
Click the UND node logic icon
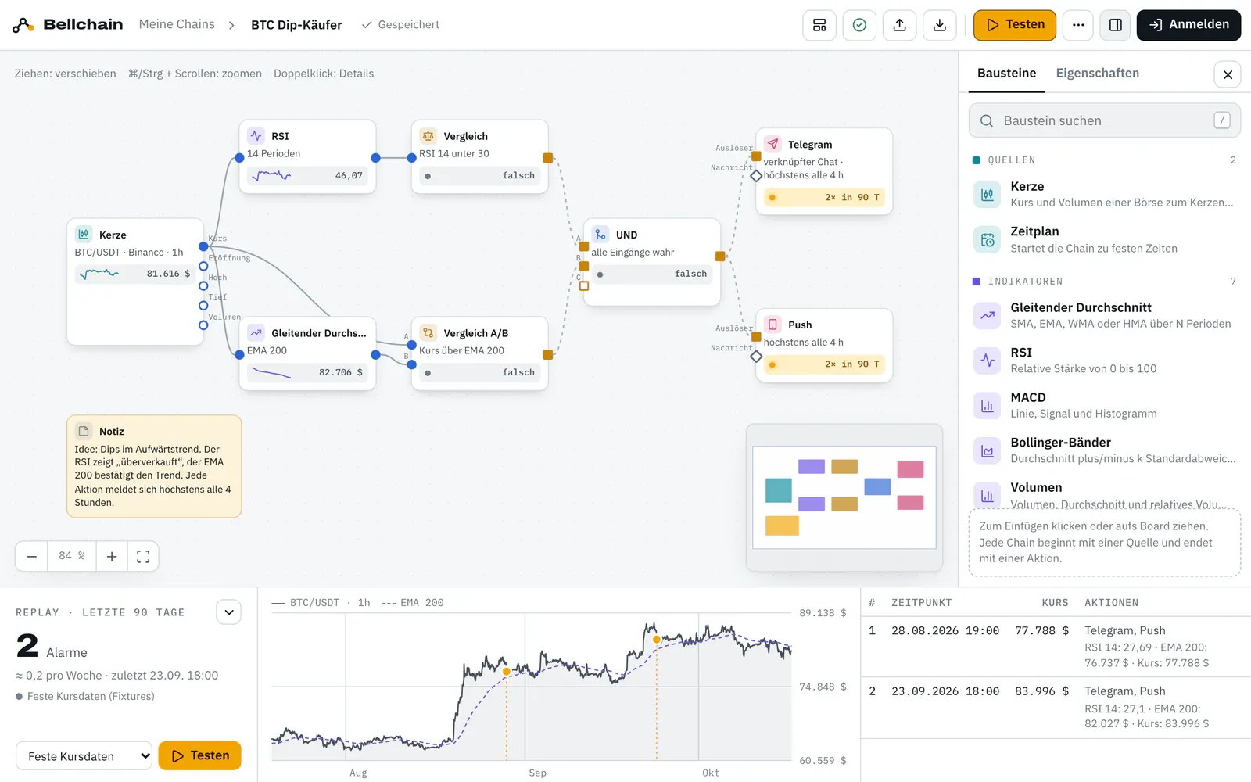point(600,235)
